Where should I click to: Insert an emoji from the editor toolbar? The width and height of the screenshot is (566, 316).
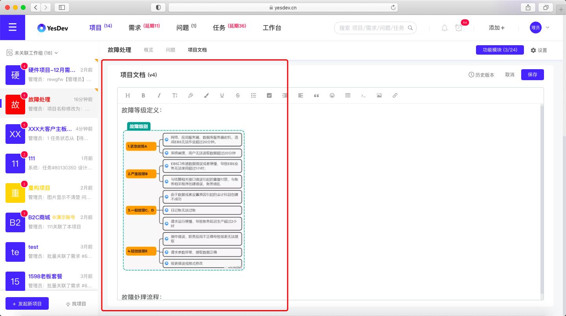(332, 95)
